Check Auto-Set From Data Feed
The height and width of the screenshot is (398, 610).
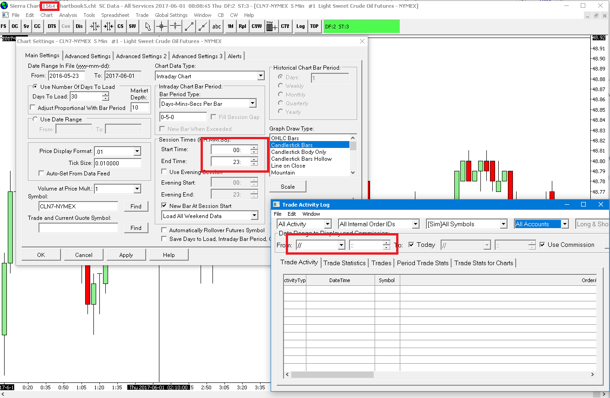point(42,174)
